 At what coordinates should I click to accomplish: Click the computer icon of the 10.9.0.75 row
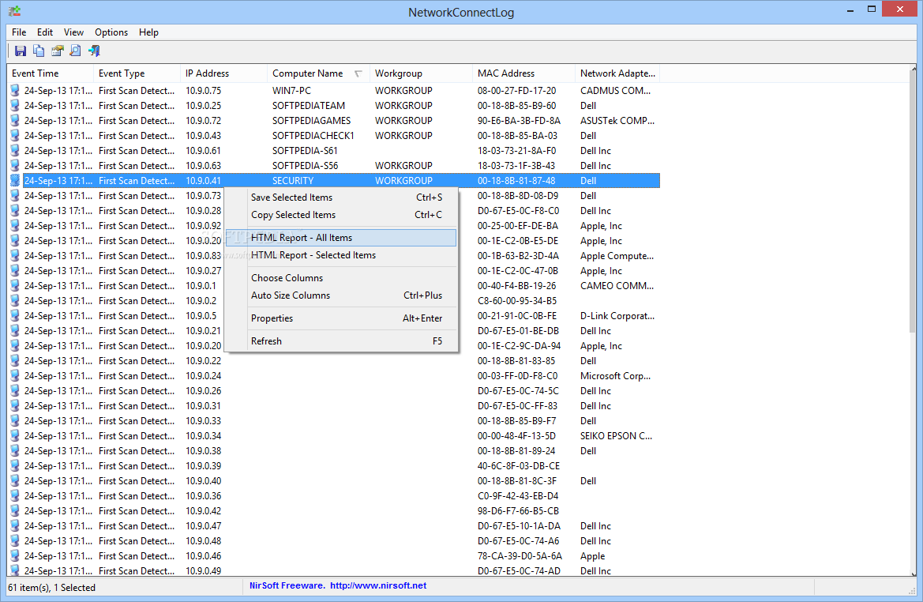click(x=15, y=90)
